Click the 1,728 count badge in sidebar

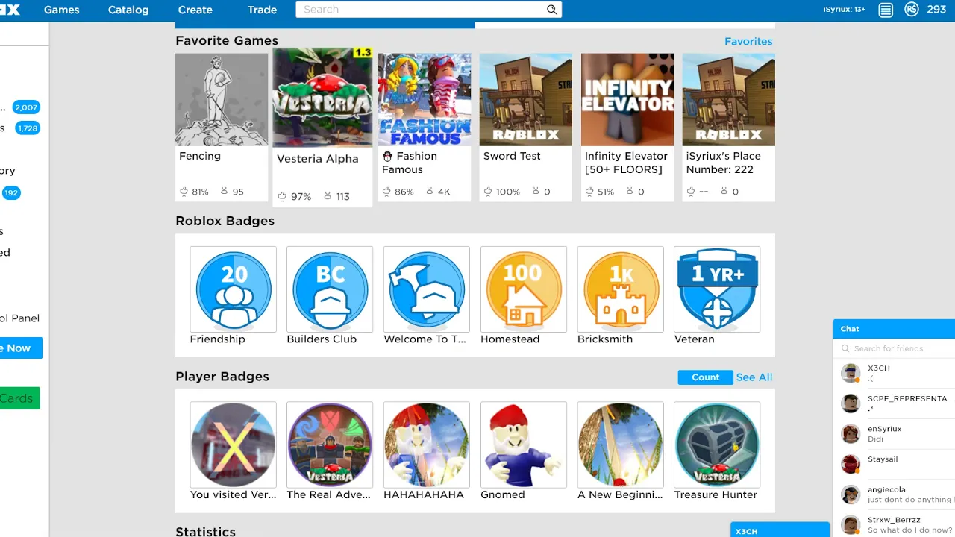(x=28, y=128)
